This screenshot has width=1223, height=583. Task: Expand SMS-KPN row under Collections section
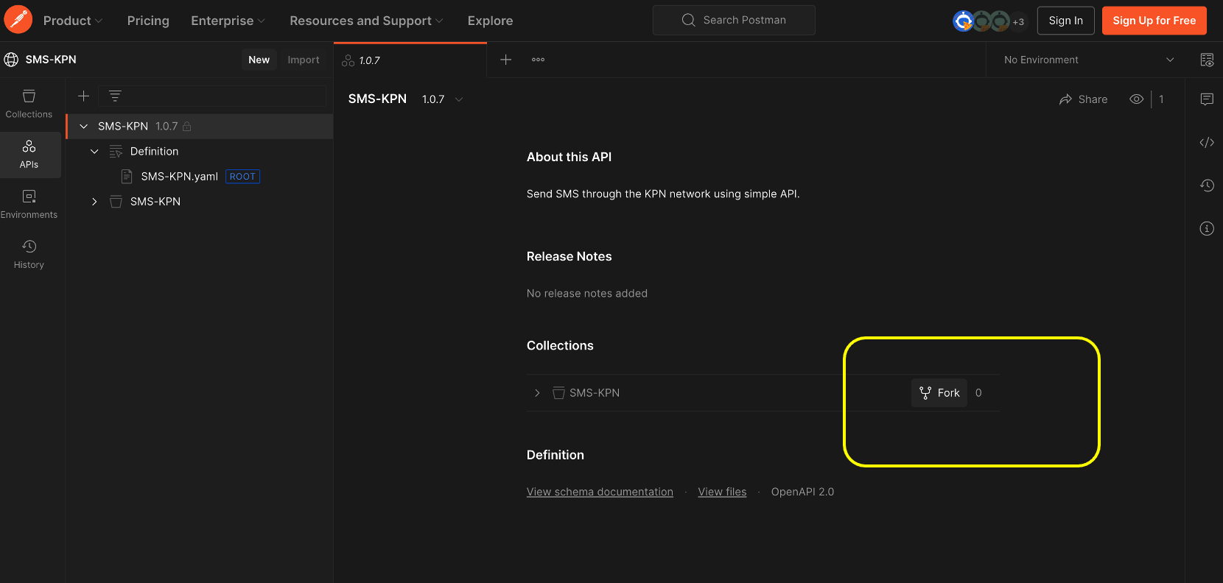coord(537,393)
